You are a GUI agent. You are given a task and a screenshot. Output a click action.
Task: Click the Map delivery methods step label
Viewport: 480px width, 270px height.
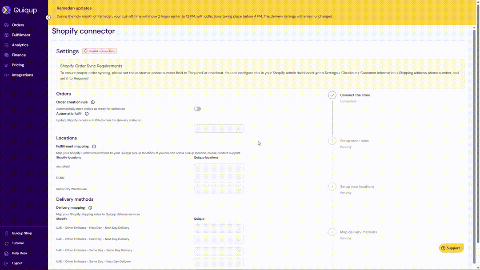coord(359,232)
